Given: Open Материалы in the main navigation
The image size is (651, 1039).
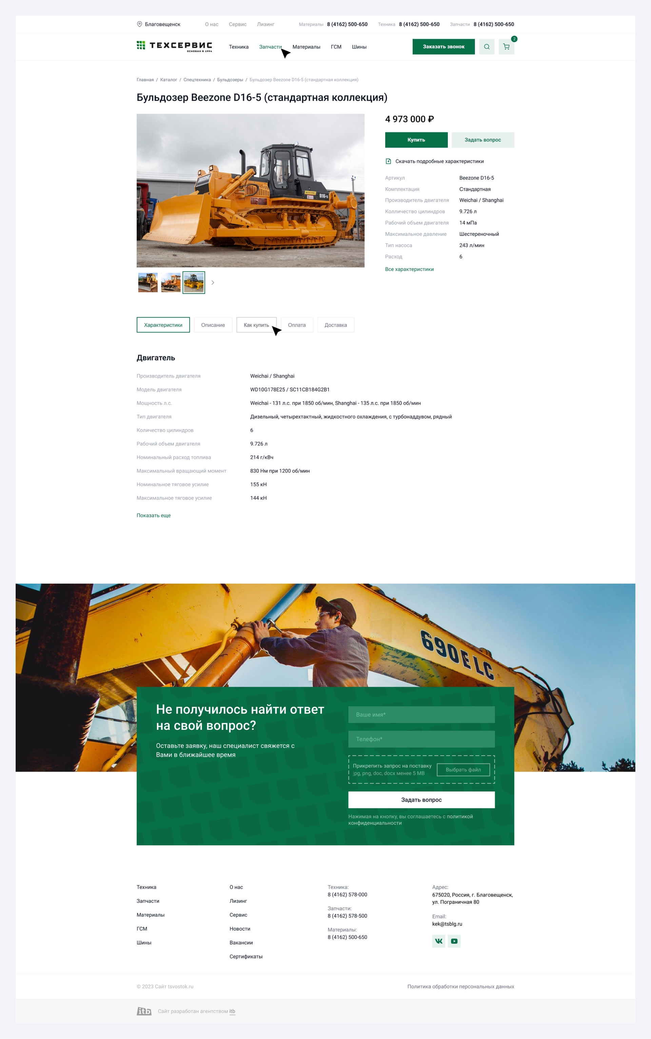Looking at the screenshot, I should click(x=306, y=47).
